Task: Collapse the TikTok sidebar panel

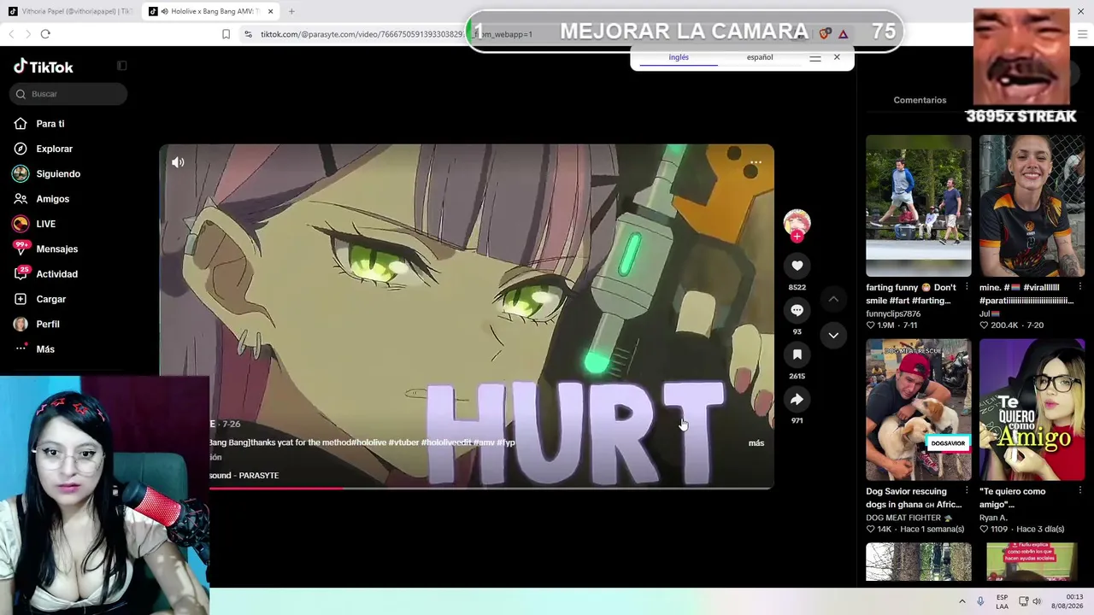Action: pos(121,66)
